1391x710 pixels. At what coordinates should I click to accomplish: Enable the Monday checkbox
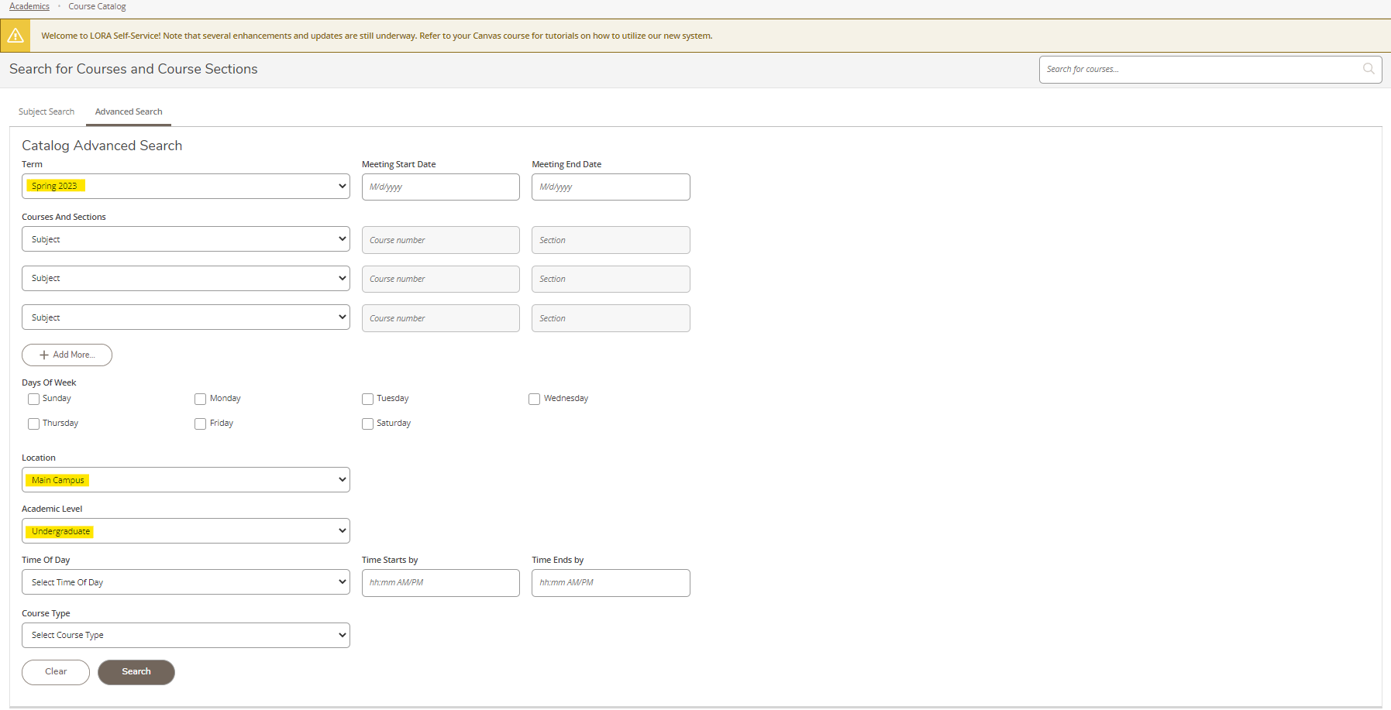[200, 400]
